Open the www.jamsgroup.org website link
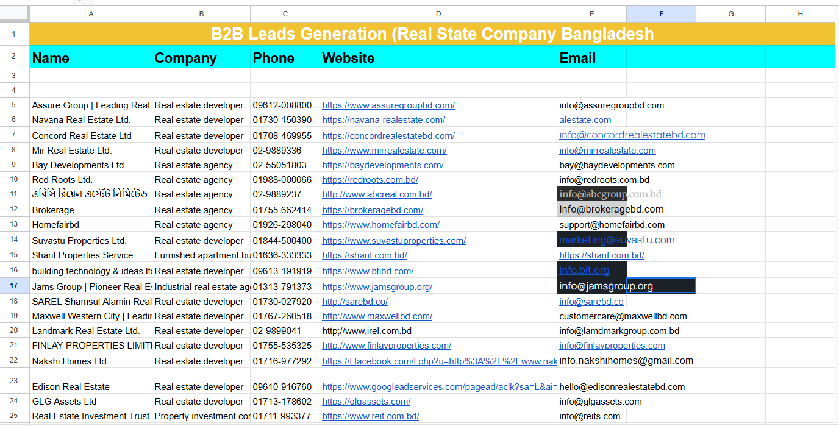The image size is (839, 426). tap(377, 287)
